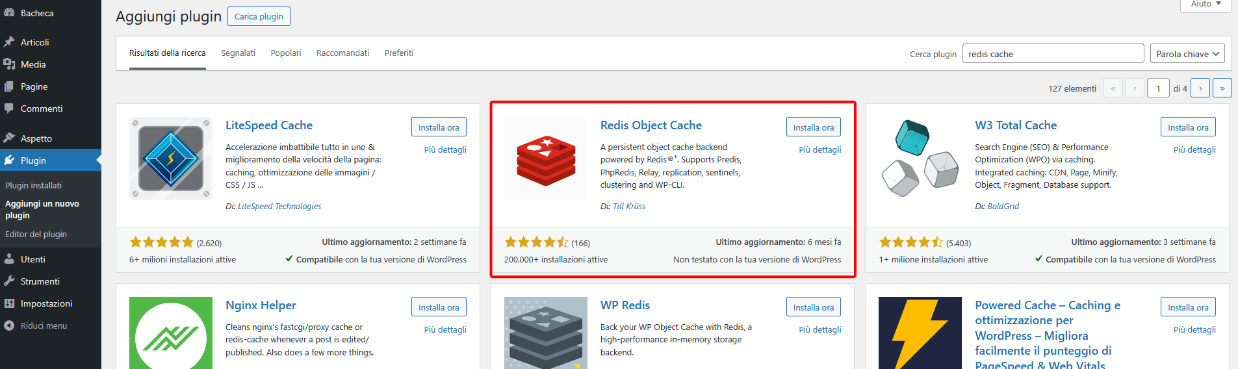Switch to the Popolari tab
This screenshot has width=1238, height=369.
tap(286, 53)
